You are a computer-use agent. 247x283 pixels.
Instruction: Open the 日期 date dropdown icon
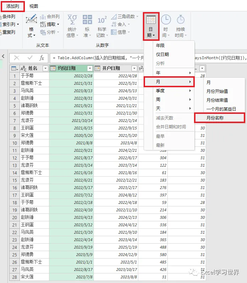click(151, 20)
